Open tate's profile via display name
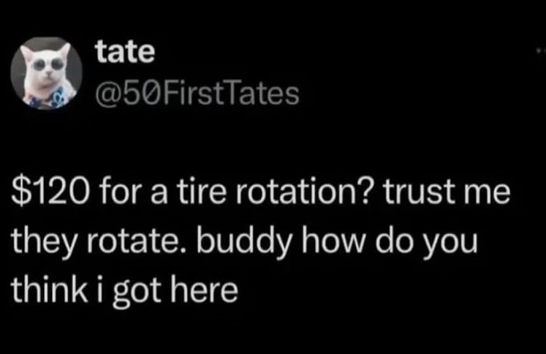 click(124, 50)
